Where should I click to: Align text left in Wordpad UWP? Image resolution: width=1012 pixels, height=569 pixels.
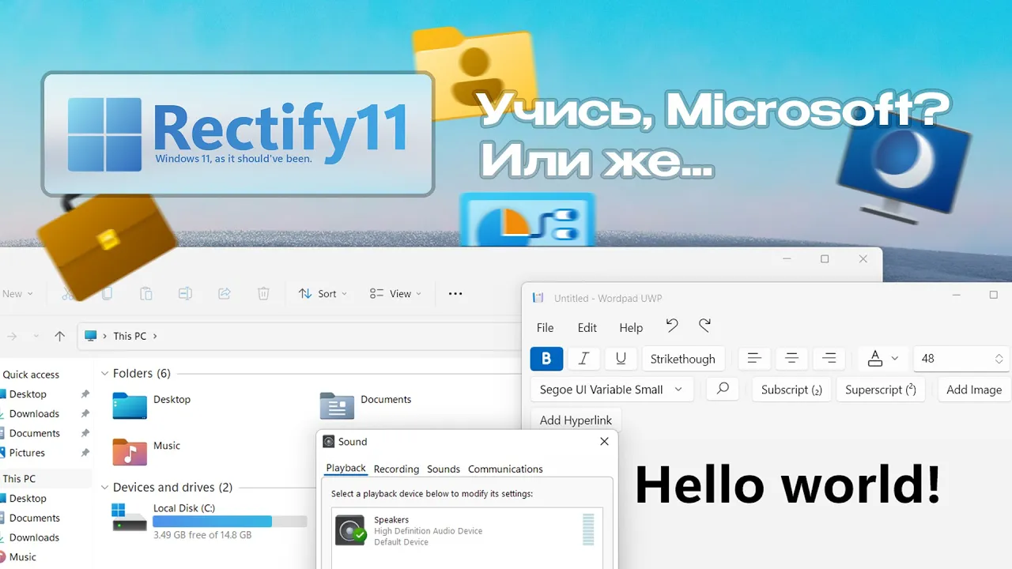754,358
